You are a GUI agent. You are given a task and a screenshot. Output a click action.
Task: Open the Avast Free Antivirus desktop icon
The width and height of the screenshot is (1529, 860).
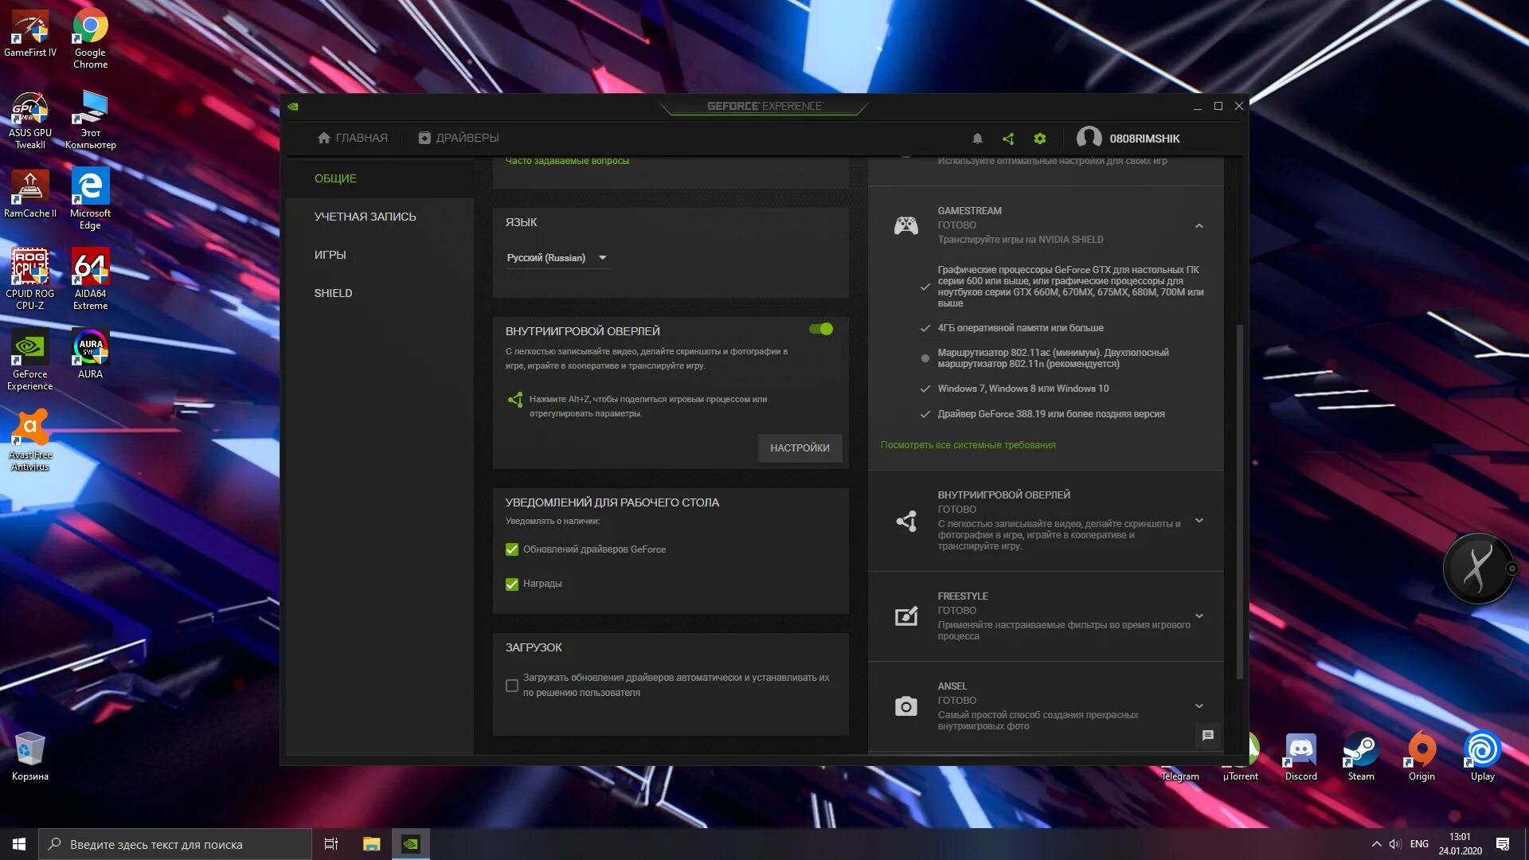(x=30, y=440)
